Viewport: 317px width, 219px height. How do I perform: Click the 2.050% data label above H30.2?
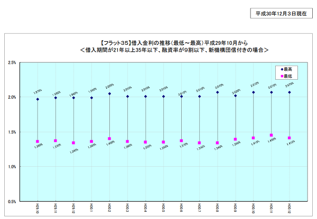point(110,86)
